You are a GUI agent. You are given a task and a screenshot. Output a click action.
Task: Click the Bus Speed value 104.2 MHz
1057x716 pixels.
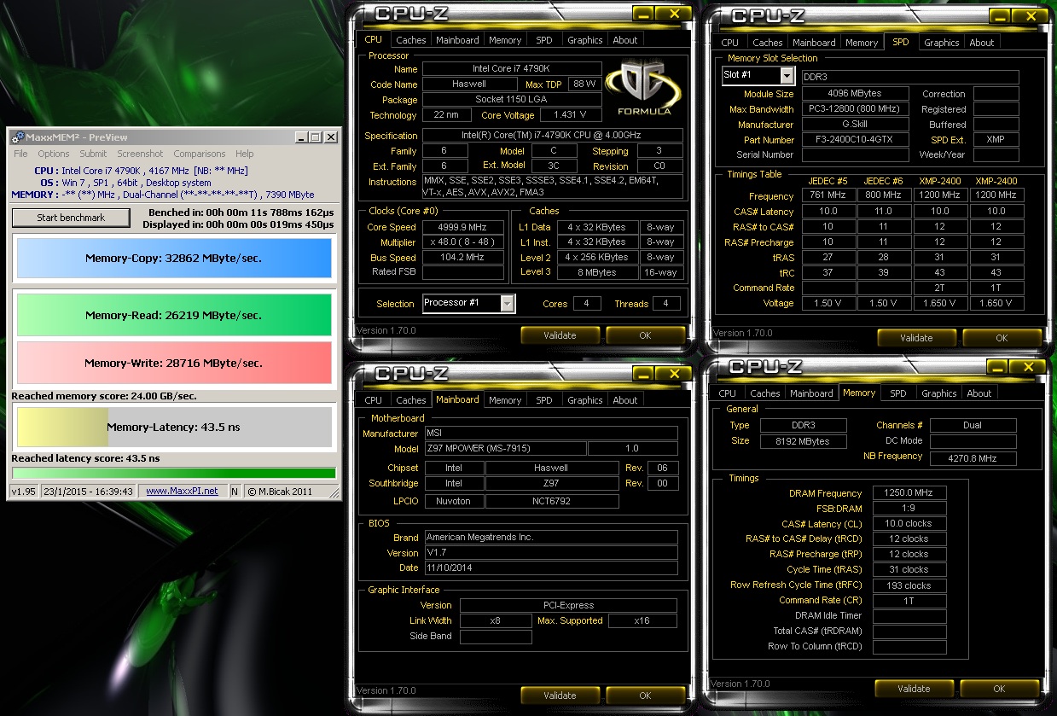pyautogui.click(x=462, y=258)
